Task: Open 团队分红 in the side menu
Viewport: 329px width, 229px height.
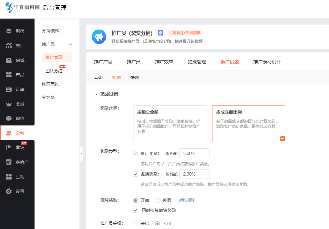Action: (54, 71)
